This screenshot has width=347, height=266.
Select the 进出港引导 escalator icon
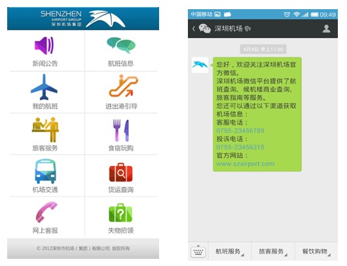pos(123,86)
